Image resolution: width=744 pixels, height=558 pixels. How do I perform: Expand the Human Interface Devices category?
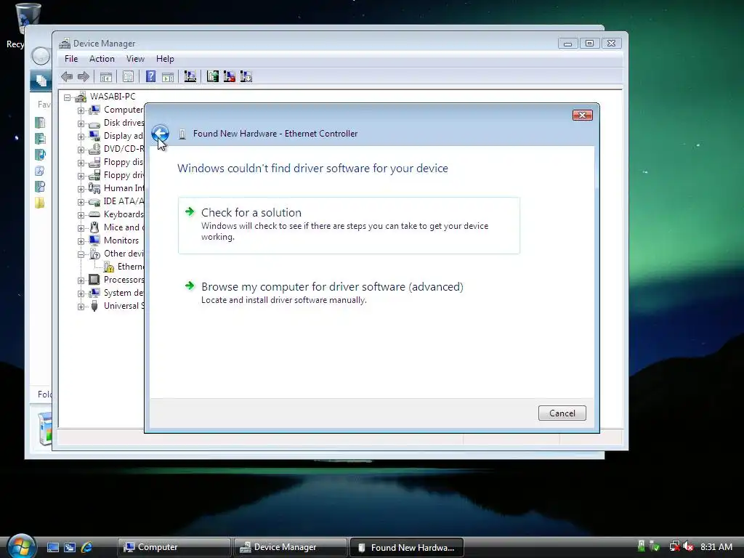81,189
